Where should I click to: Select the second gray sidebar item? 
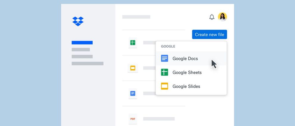pos(81,50)
